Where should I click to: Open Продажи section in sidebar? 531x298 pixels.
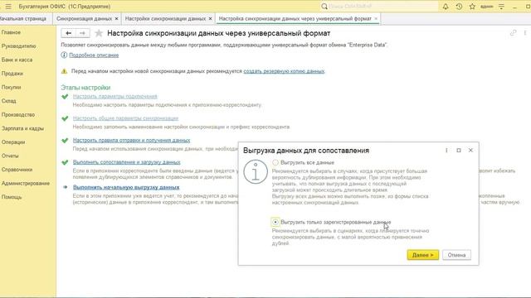click(x=12, y=74)
